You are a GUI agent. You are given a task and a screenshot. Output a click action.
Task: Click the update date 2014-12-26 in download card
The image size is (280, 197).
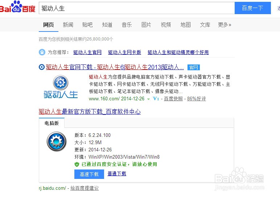[100, 150]
